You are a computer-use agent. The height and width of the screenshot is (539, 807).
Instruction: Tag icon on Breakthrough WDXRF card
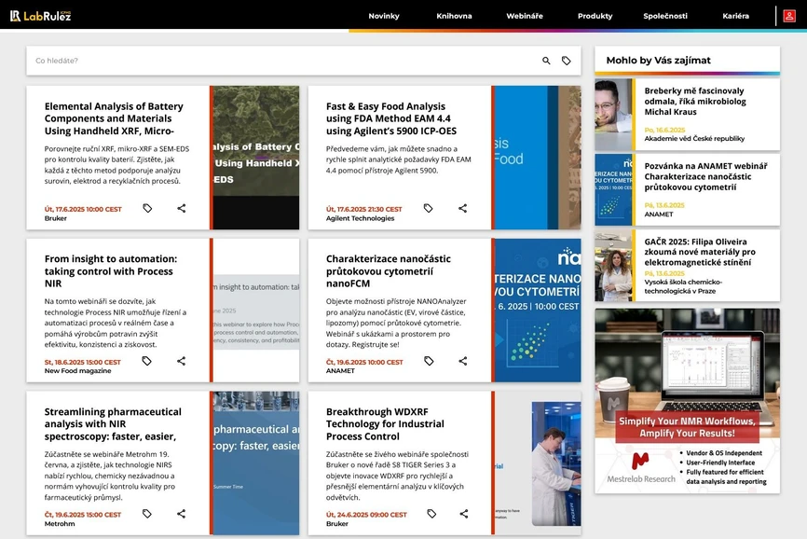pos(431,513)
